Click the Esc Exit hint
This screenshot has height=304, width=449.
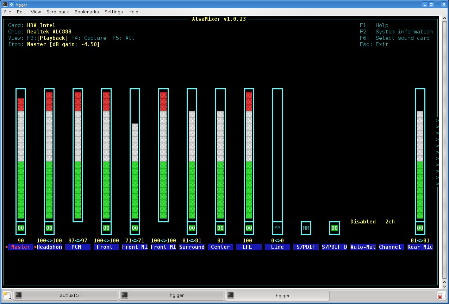374,44
